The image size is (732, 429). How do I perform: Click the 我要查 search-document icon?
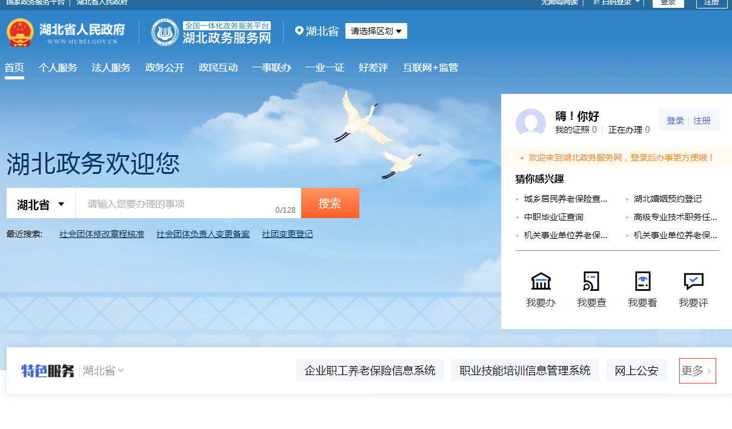click(591, 281)
